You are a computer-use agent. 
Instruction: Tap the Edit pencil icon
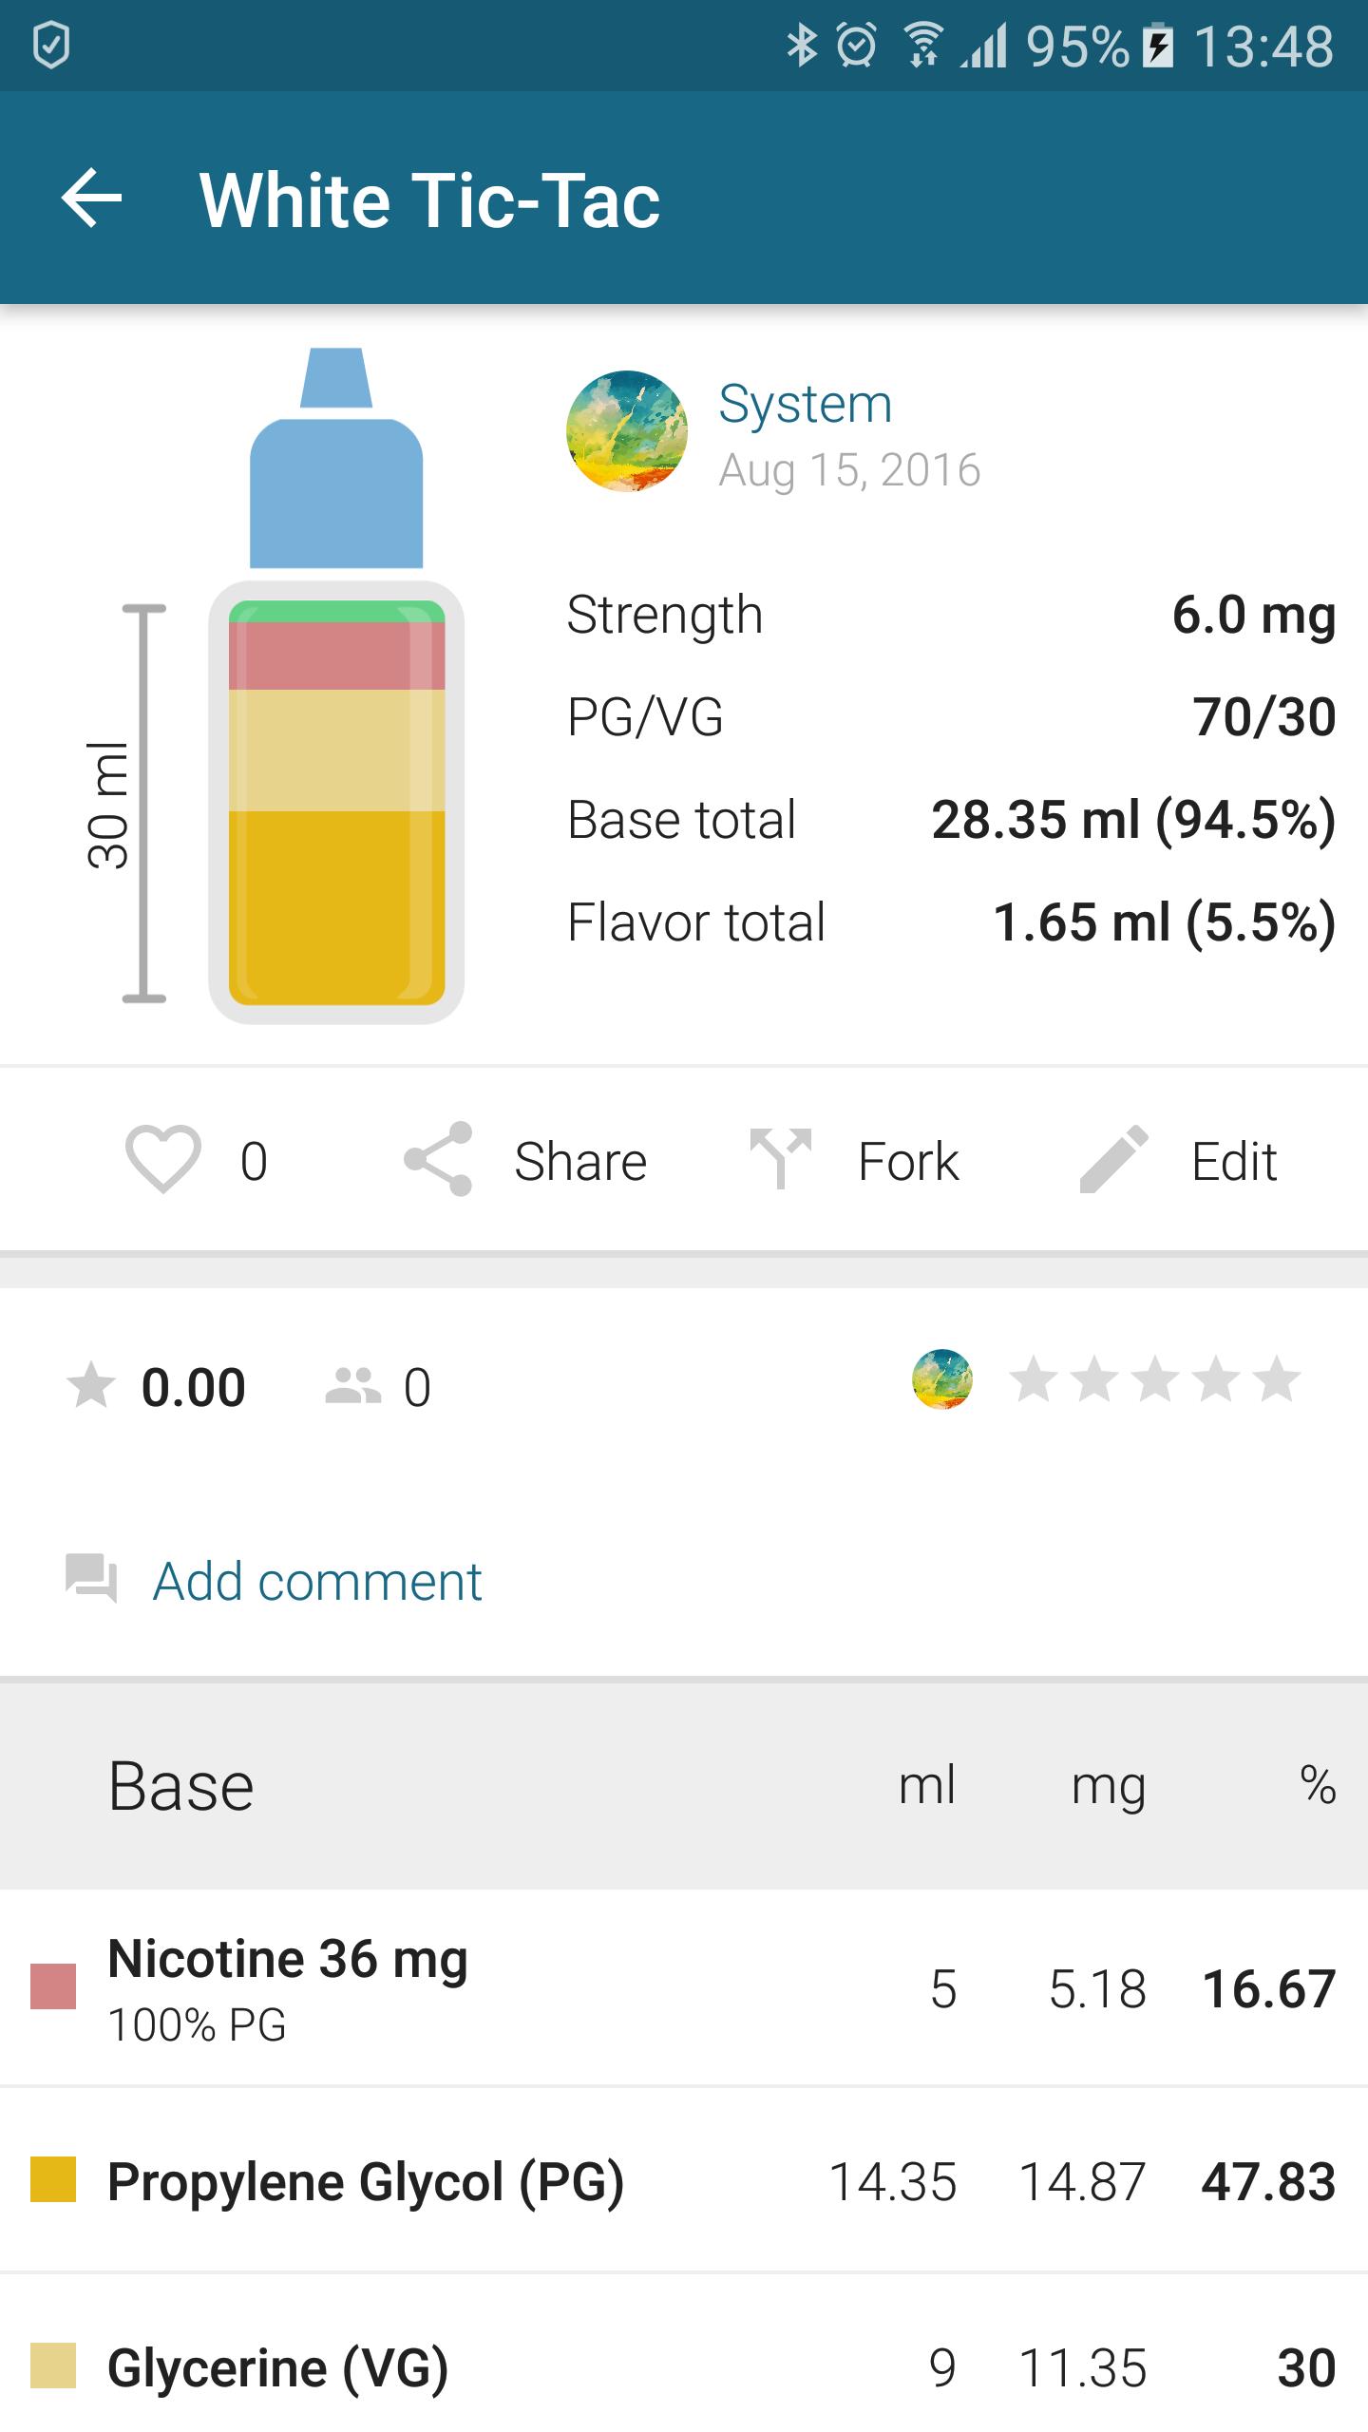[x=1113, y=1159]
